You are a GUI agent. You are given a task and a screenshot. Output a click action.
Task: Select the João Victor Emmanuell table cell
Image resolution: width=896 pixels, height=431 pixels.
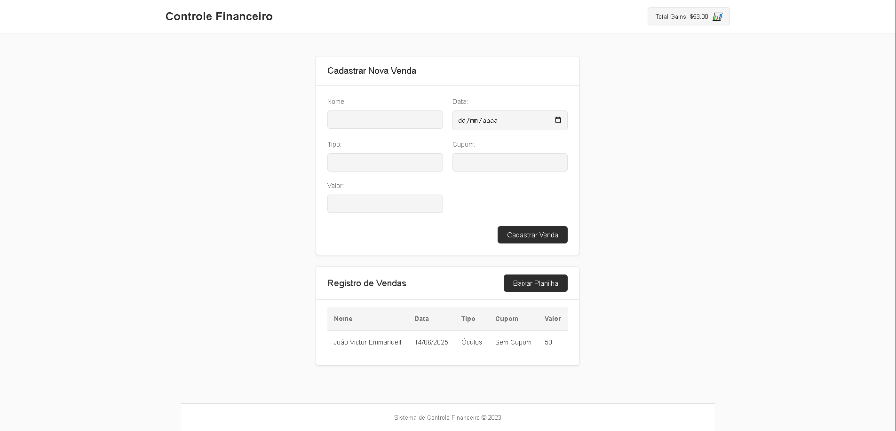click(x=367, y=342)
